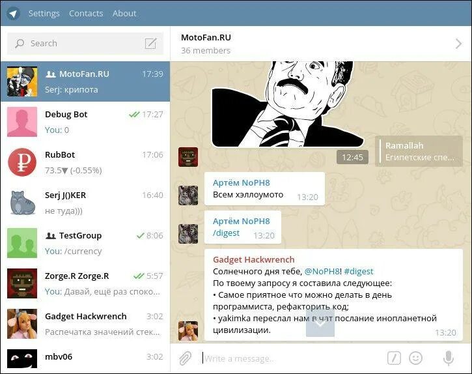Open the Serj J()KER chat
This screenshot has width=472, height=374.
point(85,203)
